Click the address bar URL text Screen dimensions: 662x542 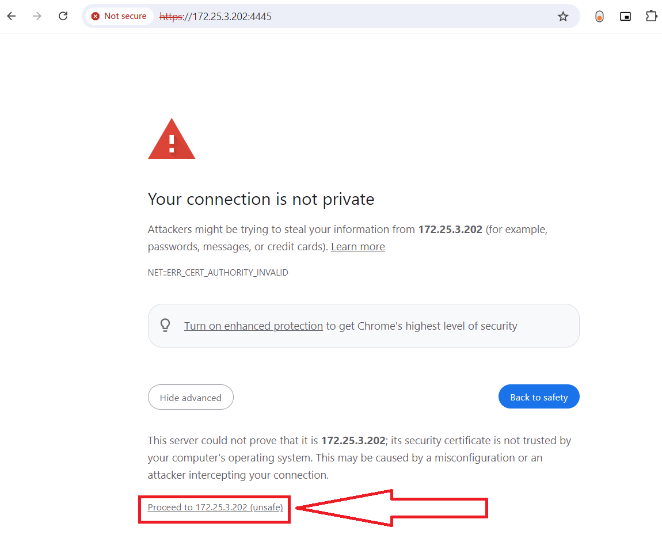(230, 17)
